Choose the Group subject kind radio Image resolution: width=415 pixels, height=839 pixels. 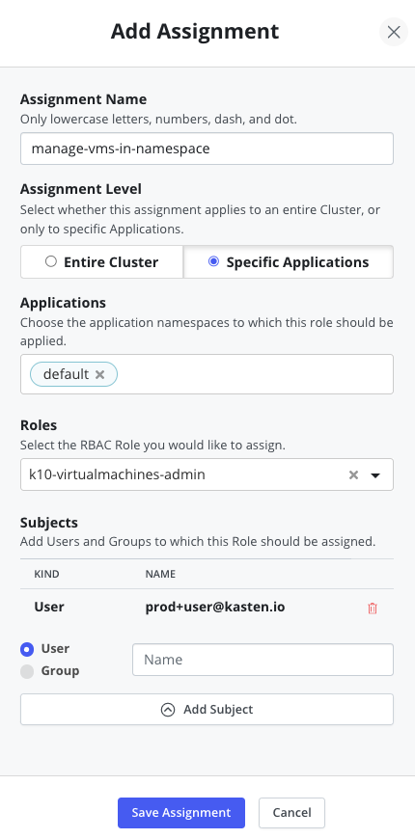pyautogui.click(x=27, y=671)
